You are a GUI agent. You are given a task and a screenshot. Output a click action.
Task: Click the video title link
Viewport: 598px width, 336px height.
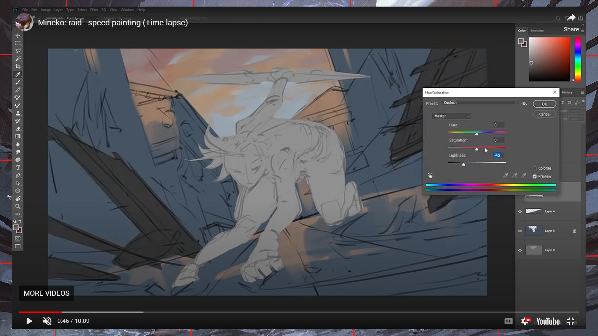pyautogui.click(x=113, y=23)
